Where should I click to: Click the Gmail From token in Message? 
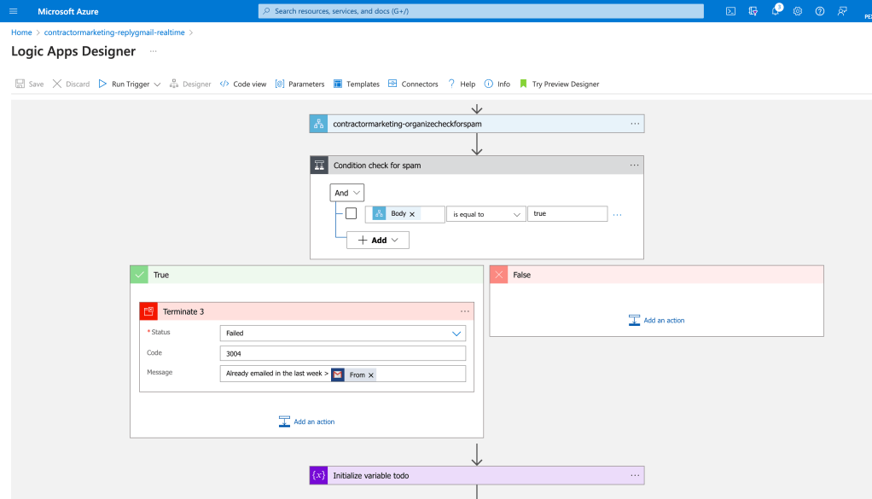tap(354, 374)
